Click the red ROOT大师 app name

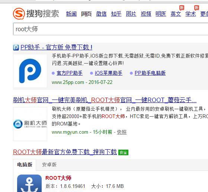(58, 178)
